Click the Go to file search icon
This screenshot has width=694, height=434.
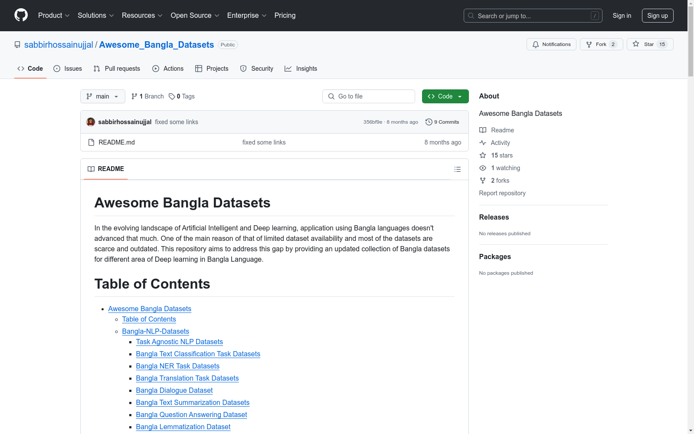coord(331,96)
